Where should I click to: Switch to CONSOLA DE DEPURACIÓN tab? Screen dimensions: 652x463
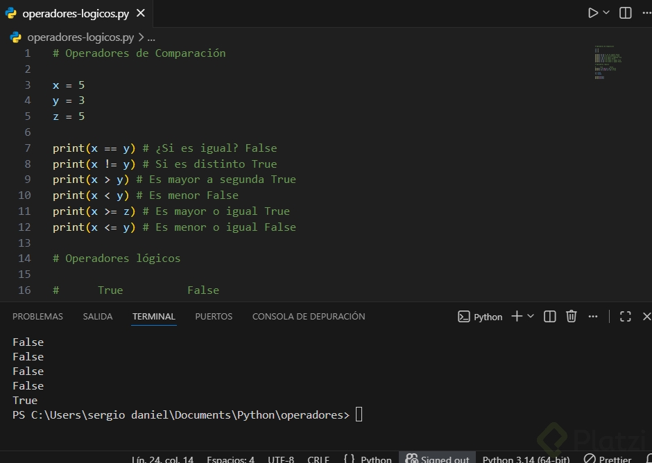coord(309,316)
